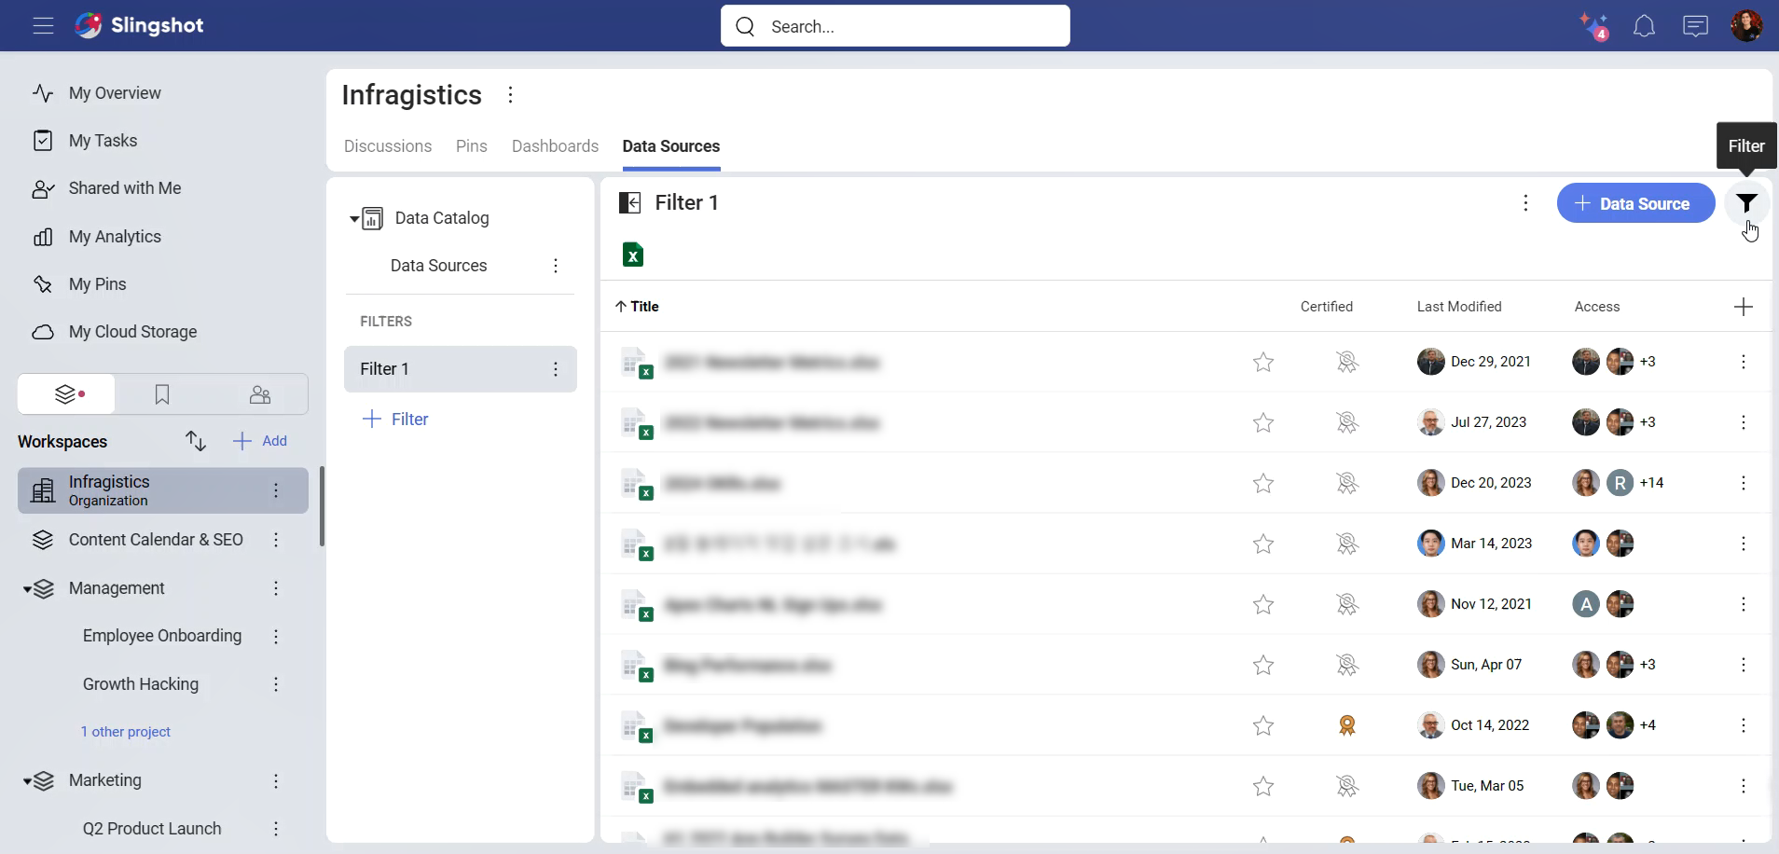
Task: Favorite the Mar 14, 2023 file star
Action: click(x=1263, y=544)
